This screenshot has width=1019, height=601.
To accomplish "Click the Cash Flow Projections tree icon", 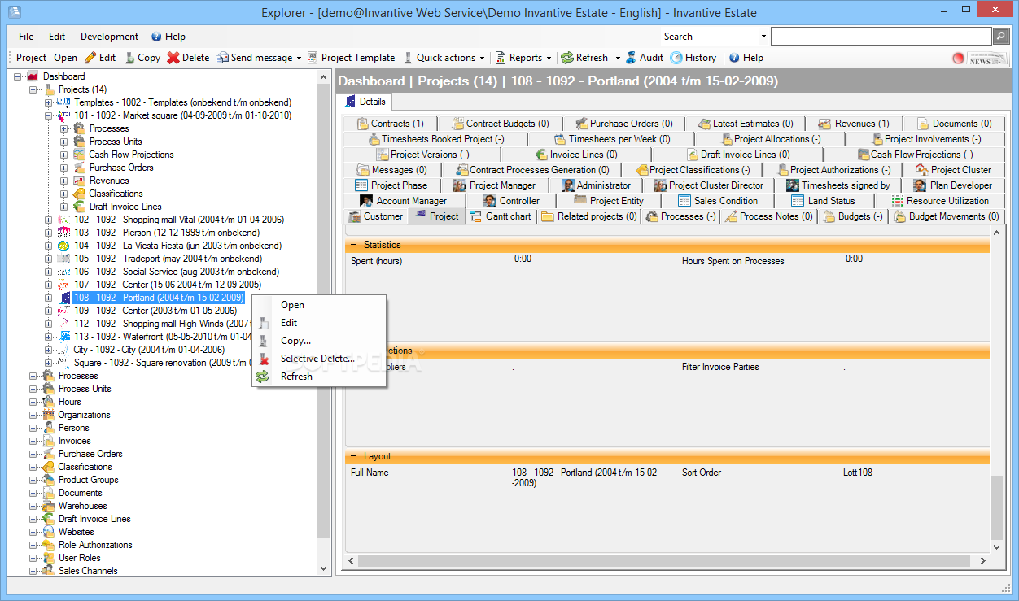I will [x=79, y=155].
